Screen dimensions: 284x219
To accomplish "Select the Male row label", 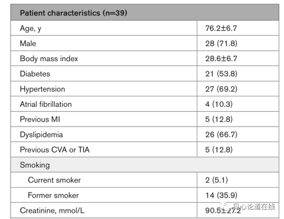I will (28, 44).
